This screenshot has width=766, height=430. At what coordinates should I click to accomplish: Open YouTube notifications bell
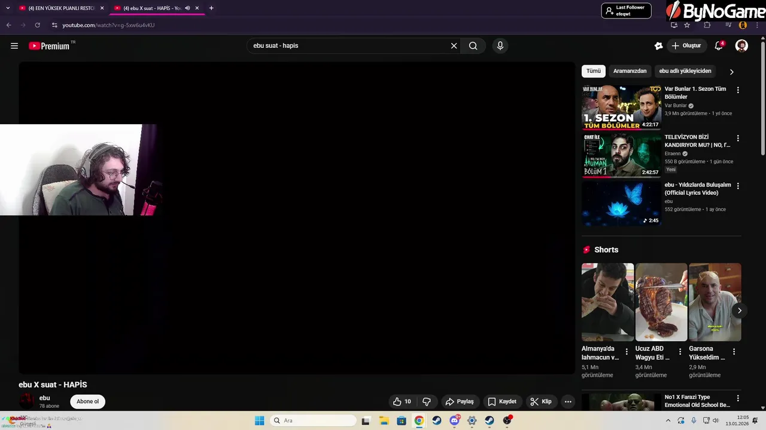(x=719, y=46)
